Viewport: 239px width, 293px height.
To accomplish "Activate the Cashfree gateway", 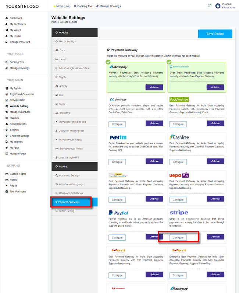I will click(x=215, y=161).
